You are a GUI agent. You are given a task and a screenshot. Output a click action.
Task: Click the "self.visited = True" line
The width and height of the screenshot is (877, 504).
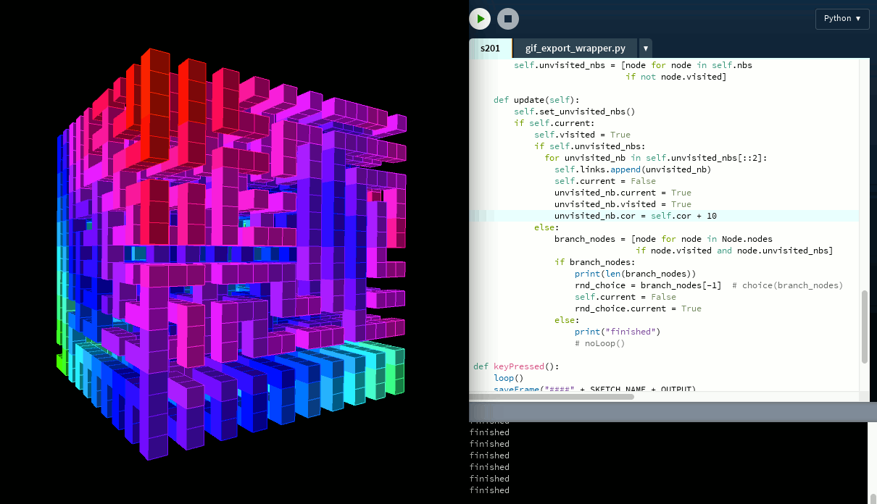tap(582, 135)
